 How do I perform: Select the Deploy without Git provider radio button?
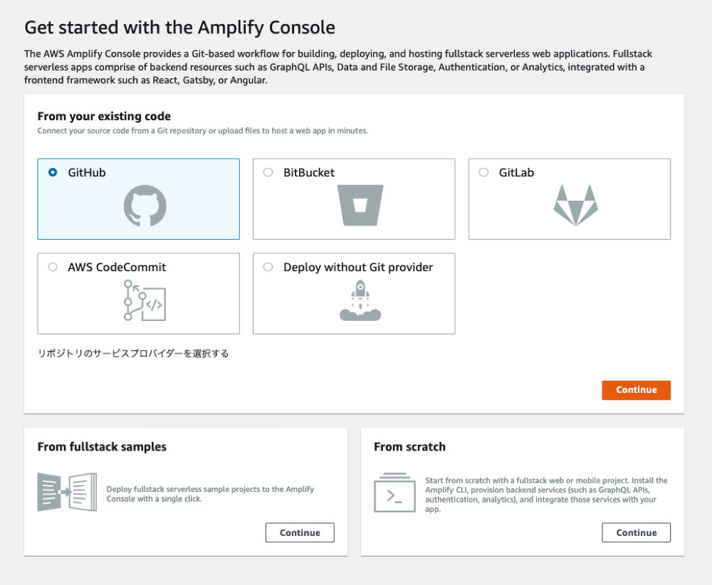click(x=268, y=267)
